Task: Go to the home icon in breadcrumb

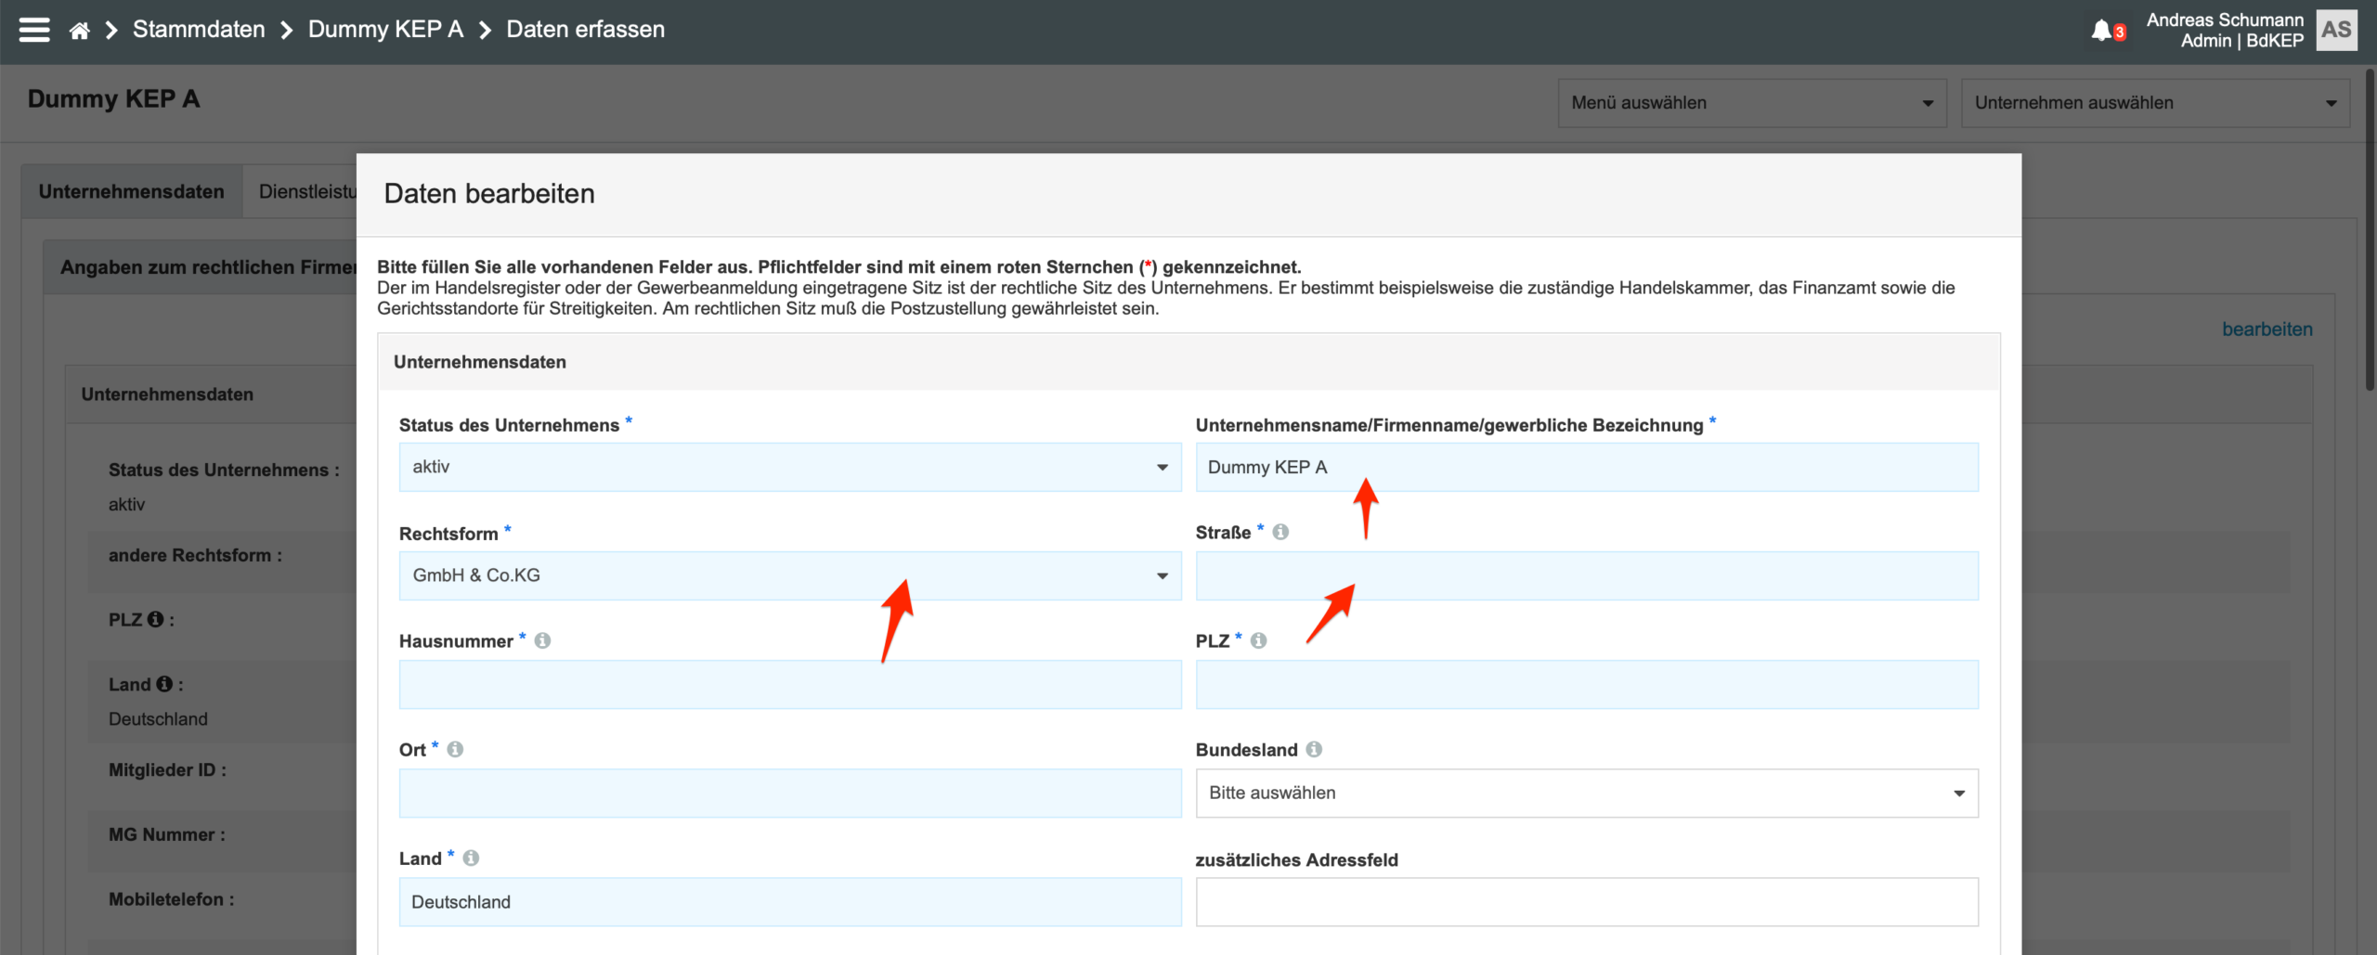Action: [x=80, y=31]
